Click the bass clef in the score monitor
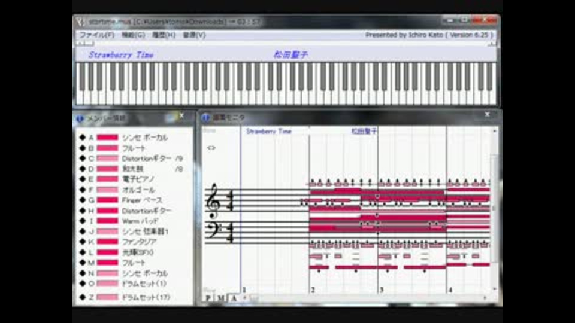The height and width of the screenshot is (323, 575). tap(213, 230)
